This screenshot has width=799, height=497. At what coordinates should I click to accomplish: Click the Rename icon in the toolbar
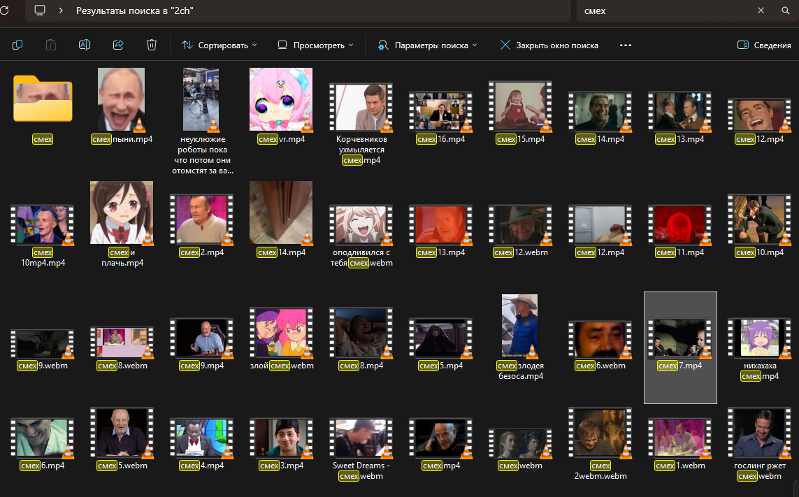84,45
